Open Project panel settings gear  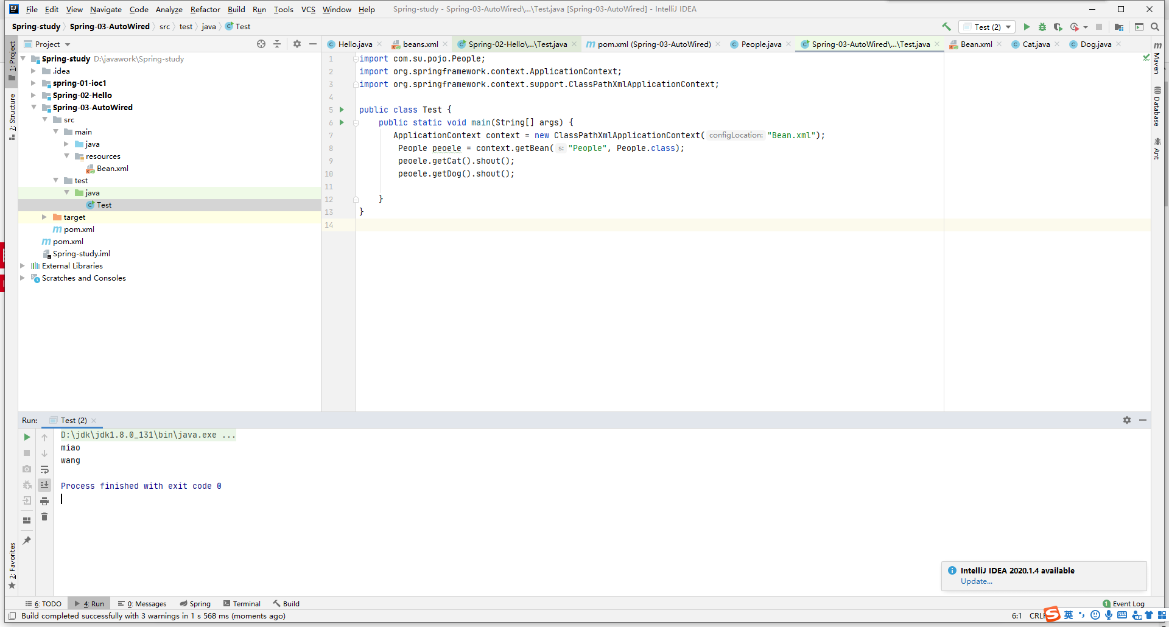pyautogui.click(x=297, y=44)
